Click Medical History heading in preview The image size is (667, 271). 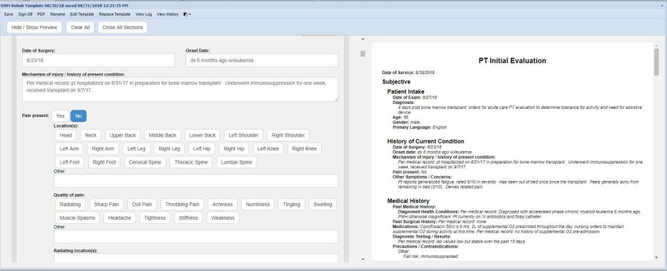(x=408, y=200)
